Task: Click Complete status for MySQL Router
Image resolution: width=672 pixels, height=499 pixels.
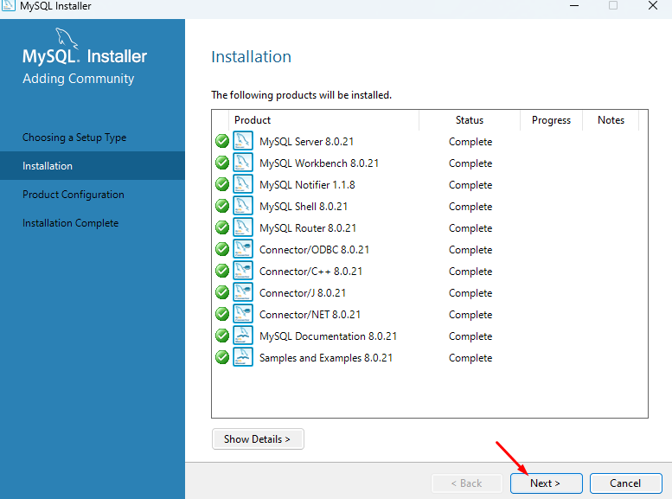Action: coord(470,228)
